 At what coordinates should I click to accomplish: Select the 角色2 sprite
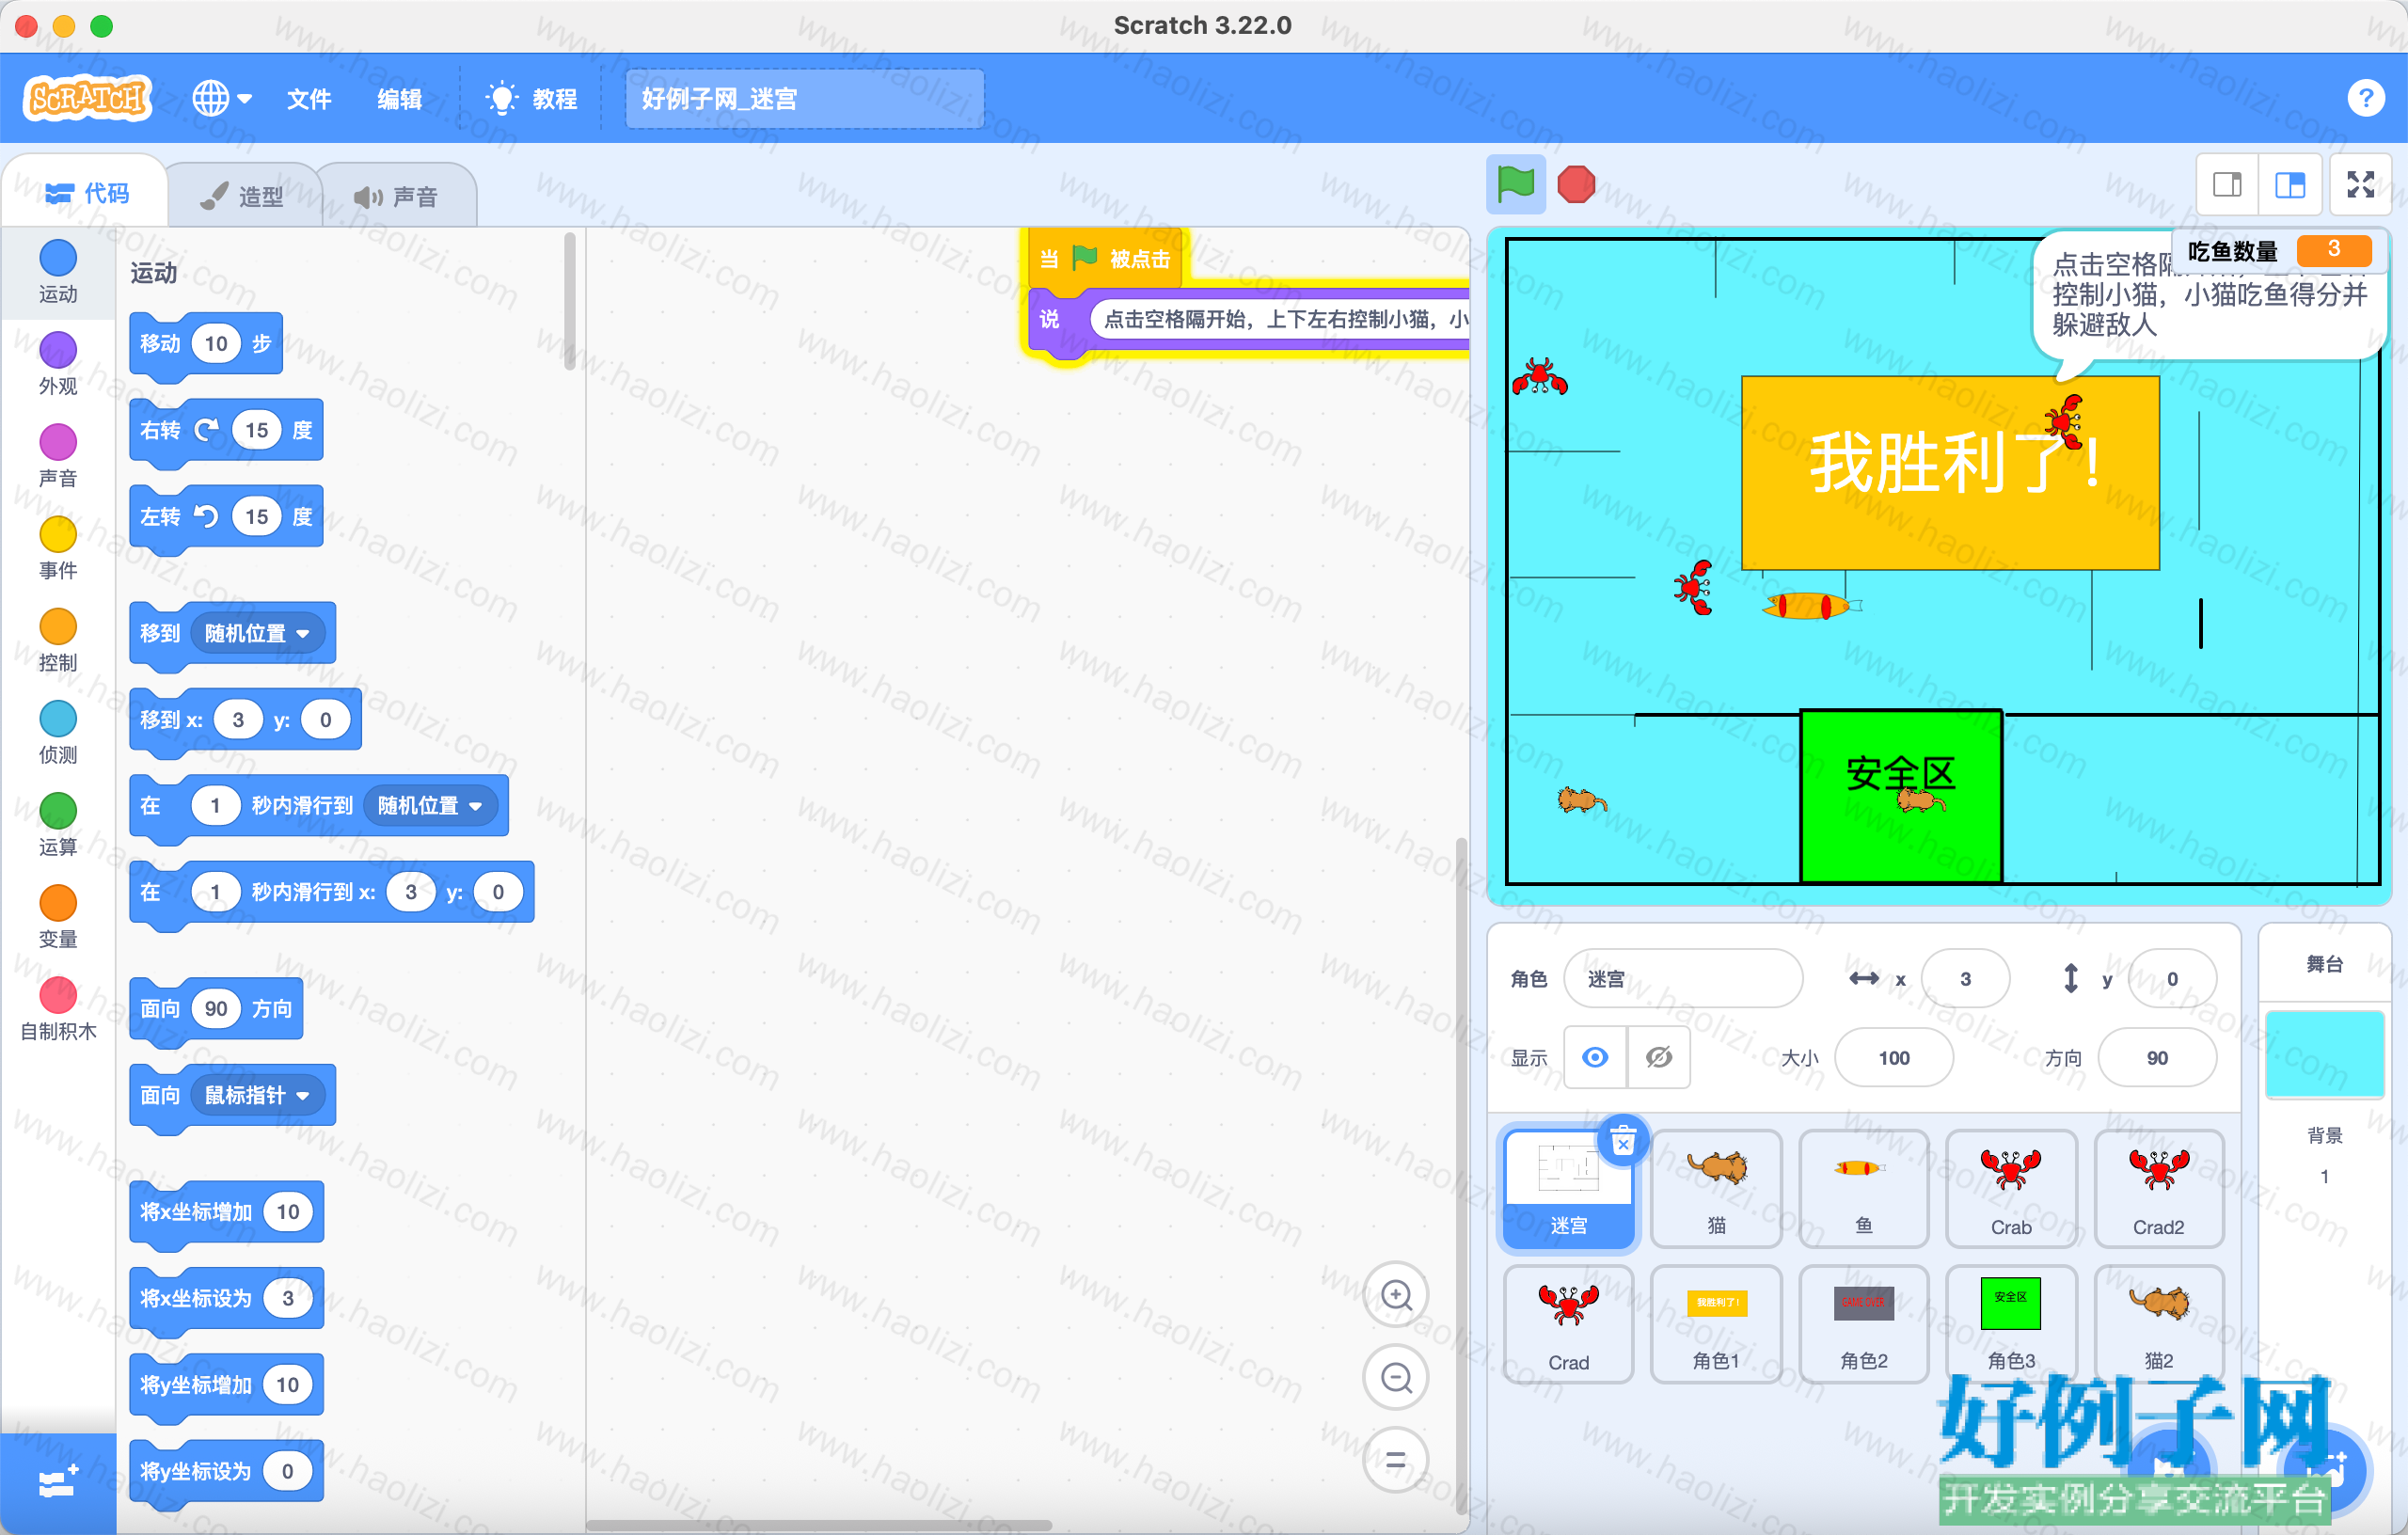click(x=1863, y=1323)
